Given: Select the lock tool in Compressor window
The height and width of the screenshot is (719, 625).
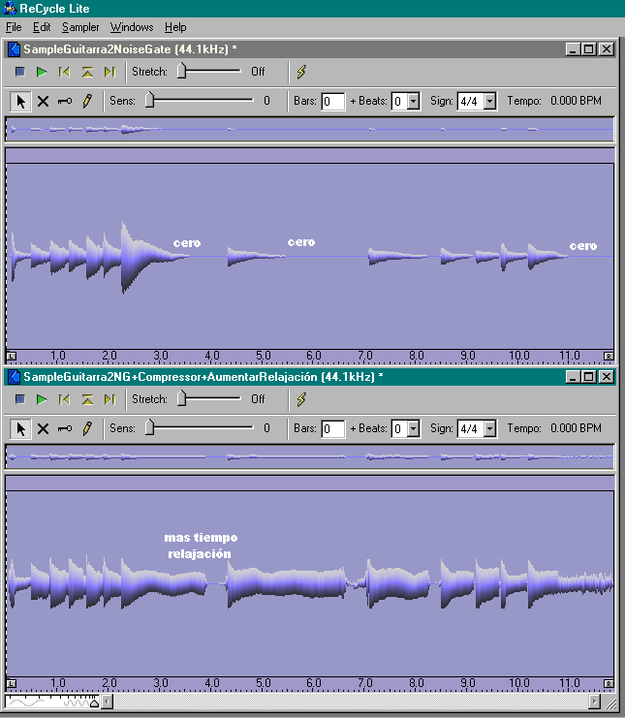Looking at the screenshot, I should [x=65, y=428].
